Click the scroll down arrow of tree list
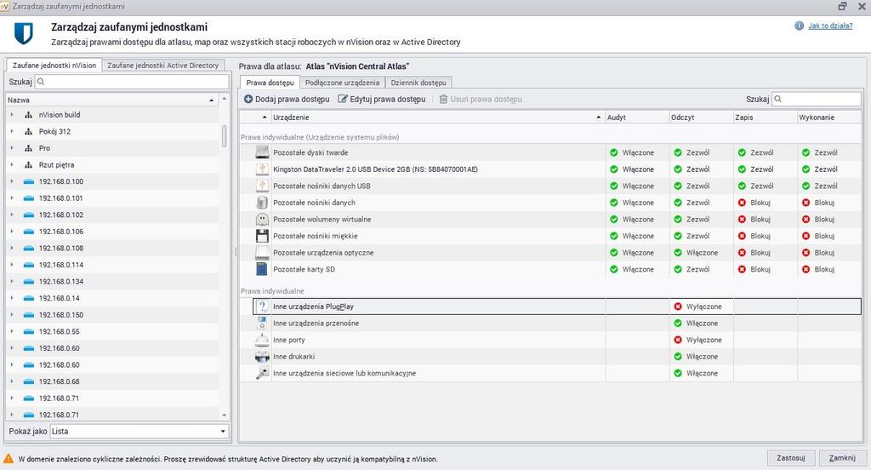 tap(224, 415)
